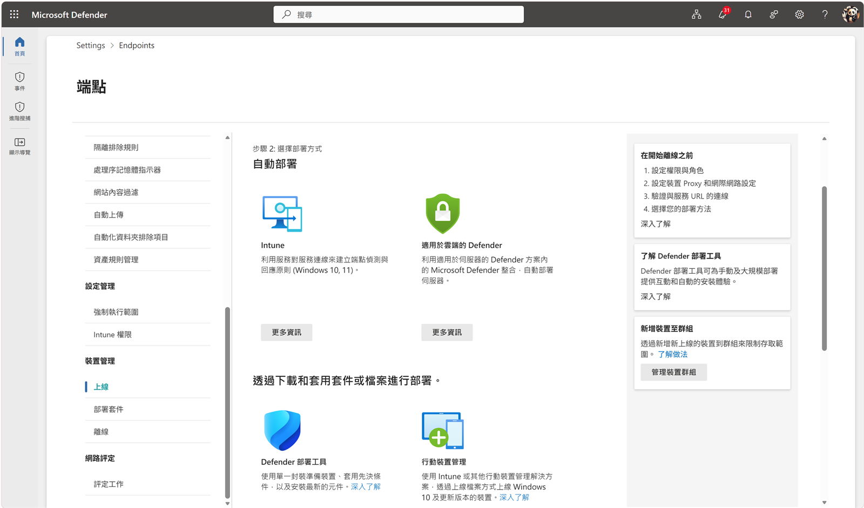Click the Settings breadcrumb link

click(91, 45)
